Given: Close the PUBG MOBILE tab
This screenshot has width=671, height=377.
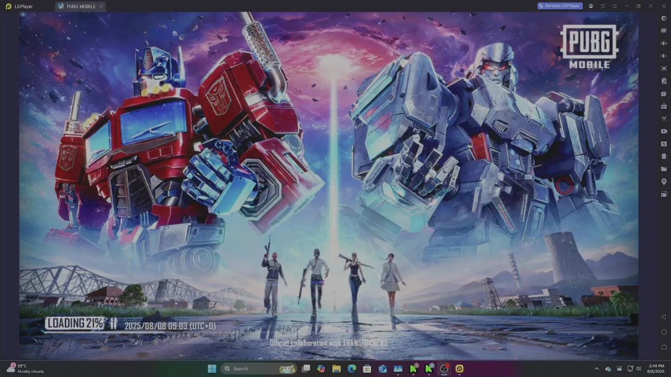Looking at the screenshot, I should (x=101, y=6).
